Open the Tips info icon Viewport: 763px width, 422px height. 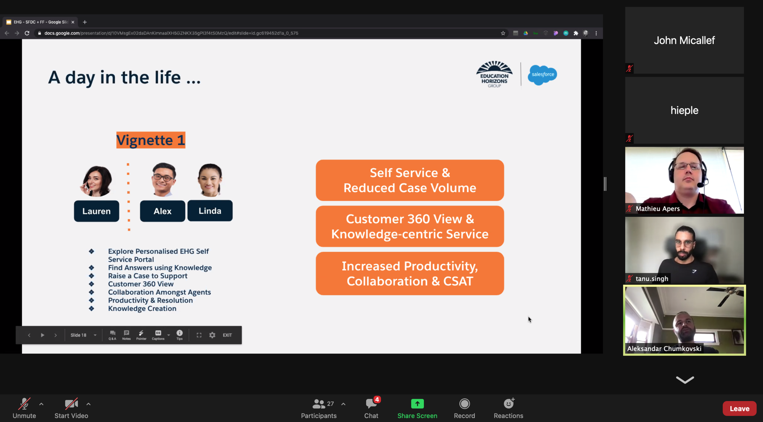pos(179,335)
